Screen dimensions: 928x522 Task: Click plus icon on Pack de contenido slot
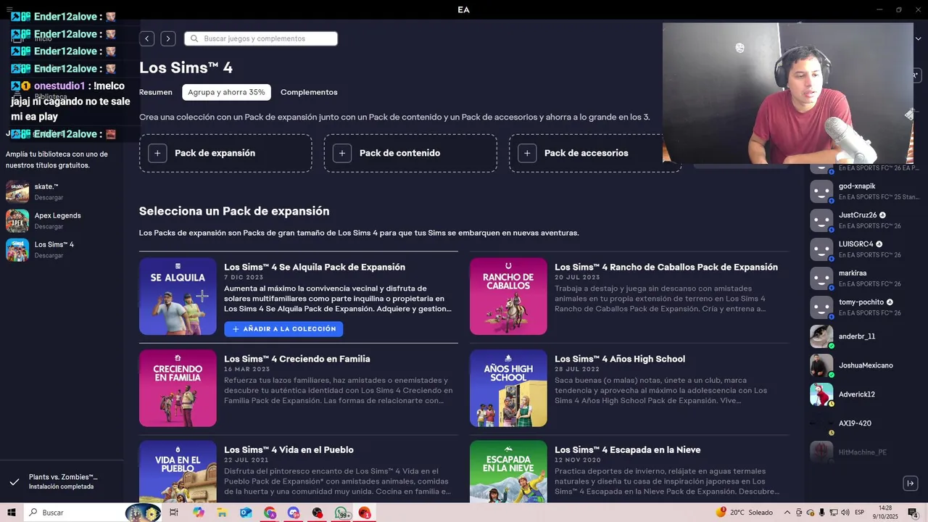click(342, 153)
